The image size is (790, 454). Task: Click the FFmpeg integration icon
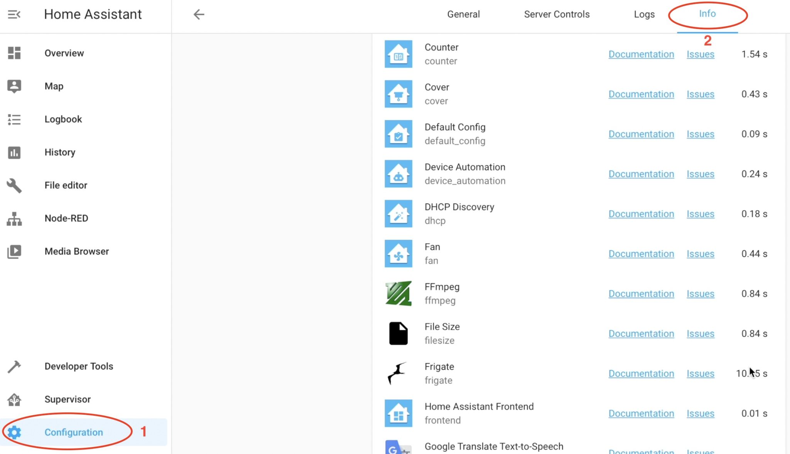coord(398,293)
